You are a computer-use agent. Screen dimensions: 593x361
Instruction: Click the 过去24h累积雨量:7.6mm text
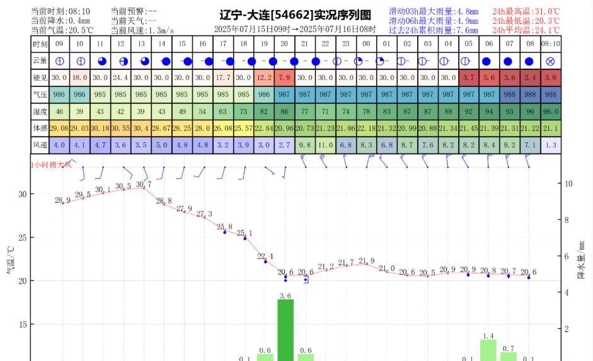(x=434, y=30)
